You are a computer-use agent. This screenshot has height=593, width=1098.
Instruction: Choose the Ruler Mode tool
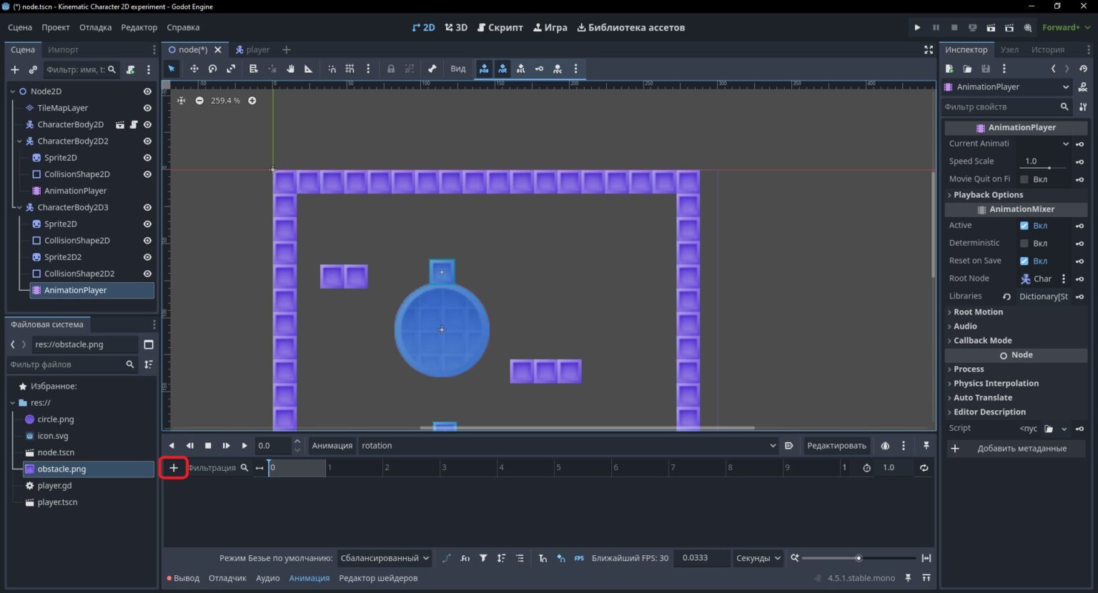pyautogui.click(x=309, y=69)
